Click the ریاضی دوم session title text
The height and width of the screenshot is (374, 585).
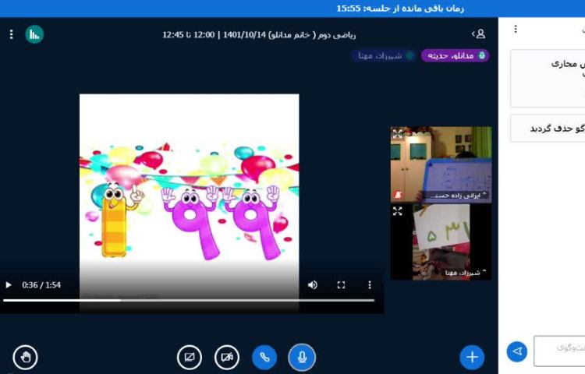click(x=259, y=34)
